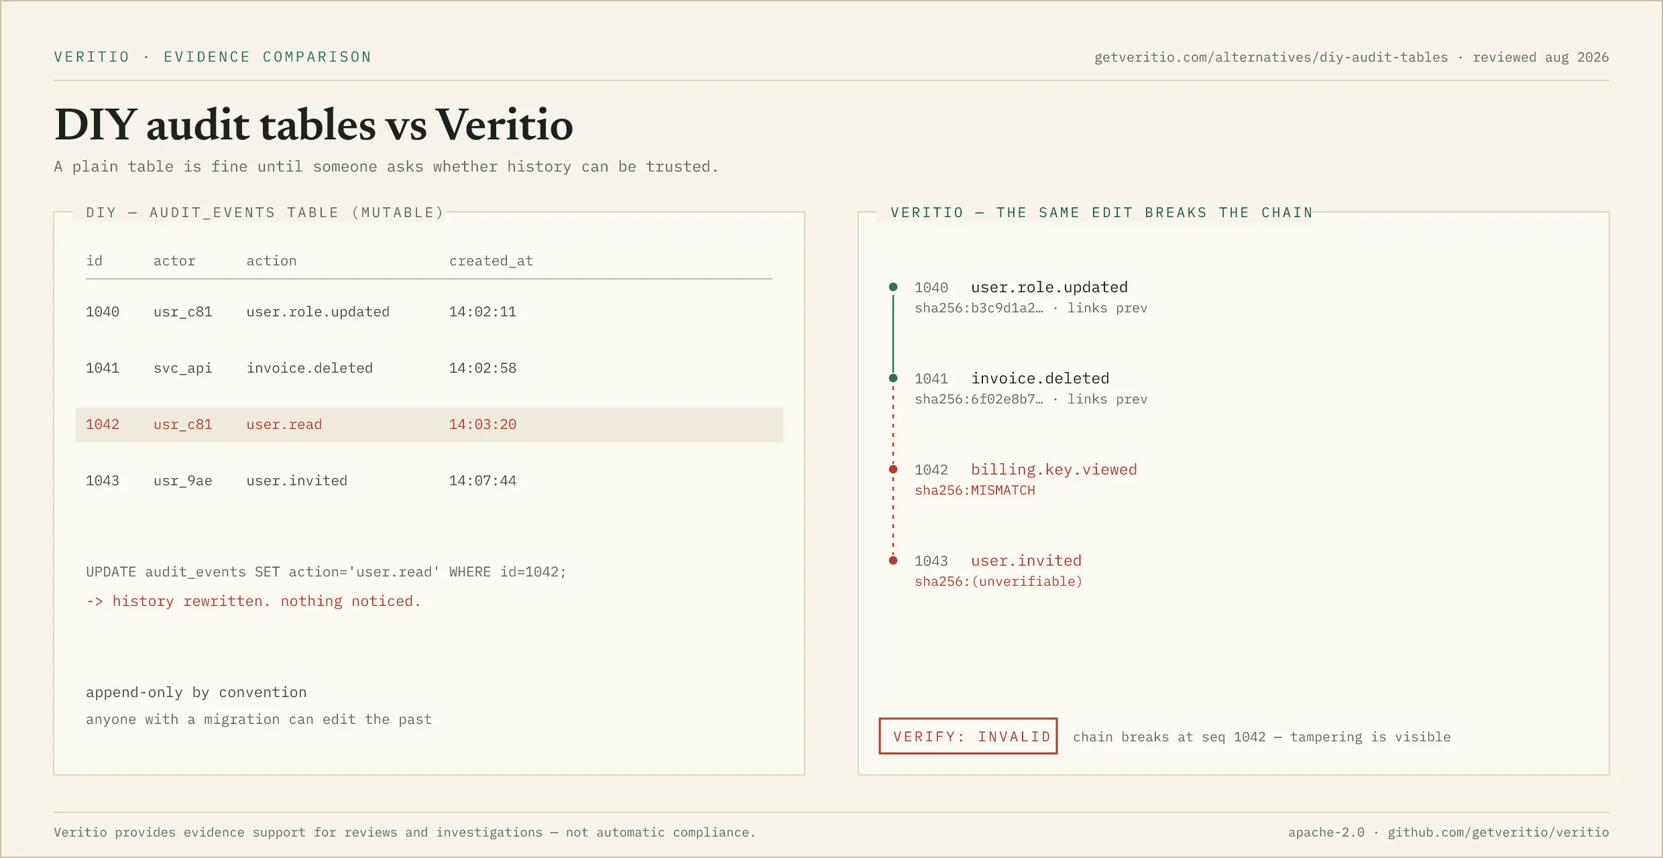Click the red chain dot for 1042
Image resolution: width=1663 pixels, height=858 pixels.
click(x=893, y=469)
